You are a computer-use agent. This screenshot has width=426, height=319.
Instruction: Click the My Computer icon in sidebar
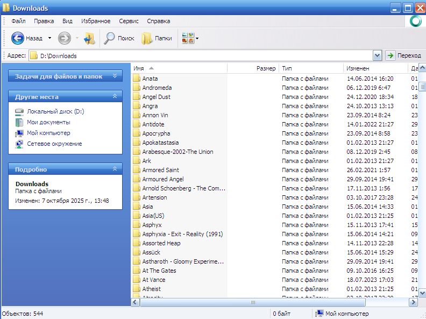click(19, 133)
